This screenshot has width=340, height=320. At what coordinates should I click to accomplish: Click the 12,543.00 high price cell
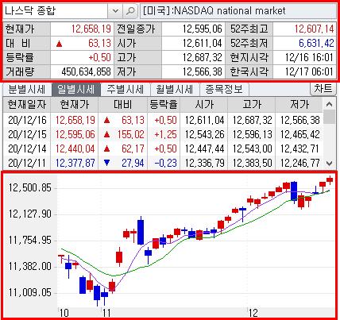(x=253, y=148)
